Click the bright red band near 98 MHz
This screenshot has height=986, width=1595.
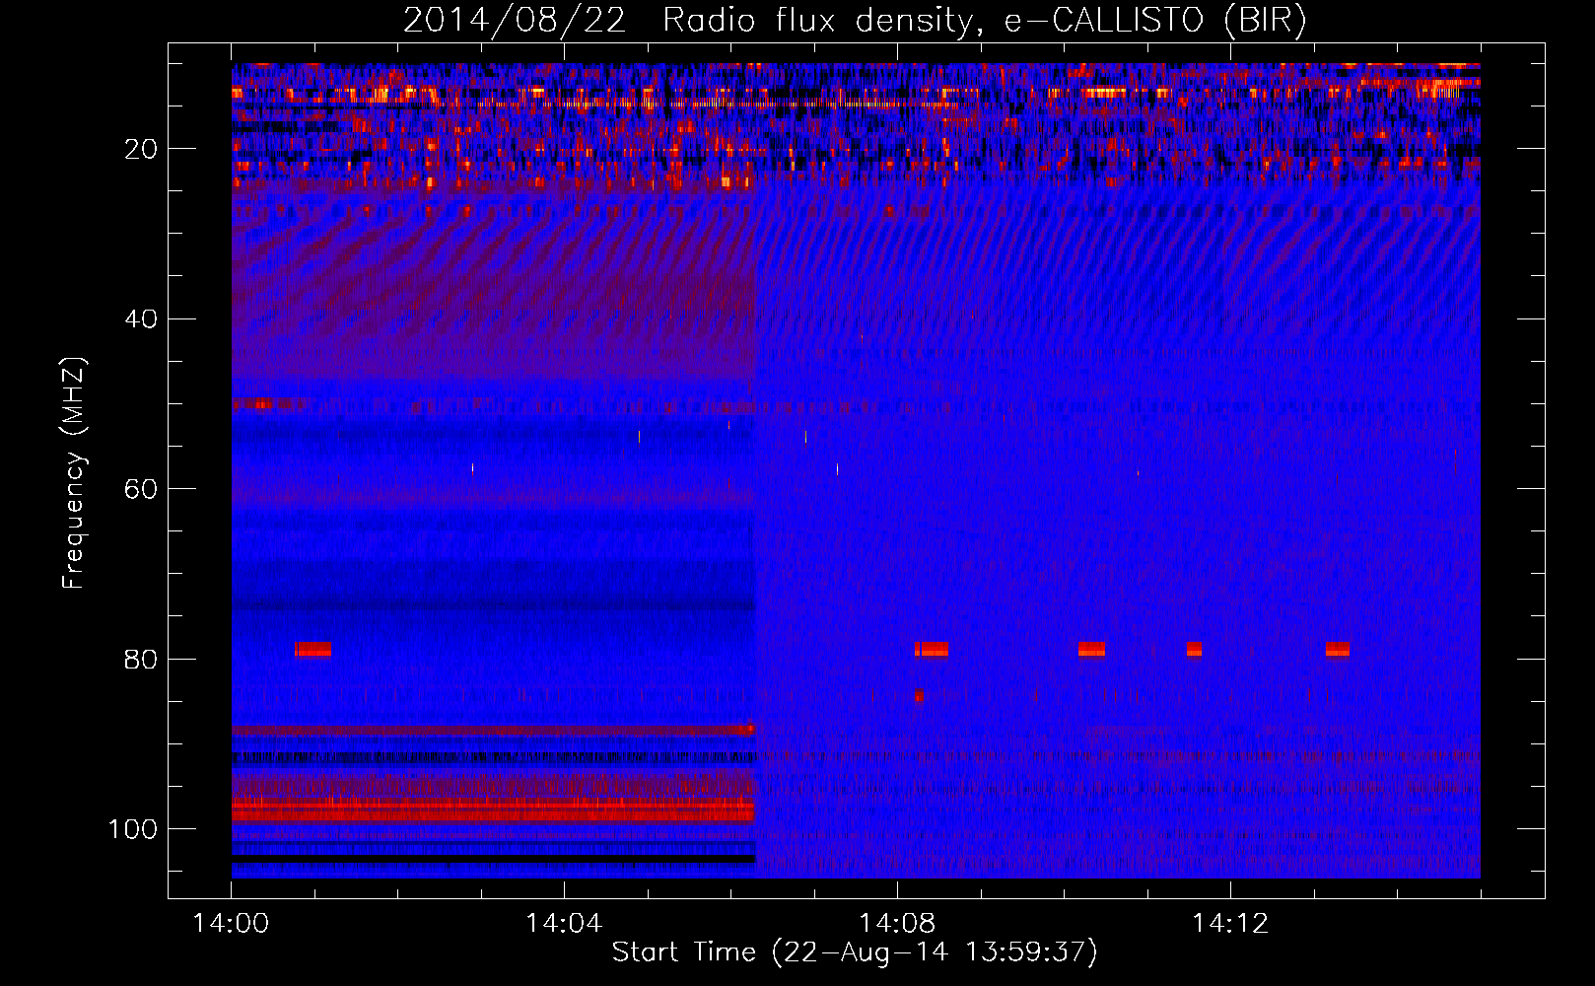pyautogui.click(x=493, y=810)
